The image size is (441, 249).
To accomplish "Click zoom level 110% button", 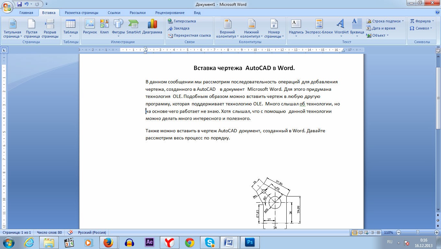I will click(x=388, y=232).
